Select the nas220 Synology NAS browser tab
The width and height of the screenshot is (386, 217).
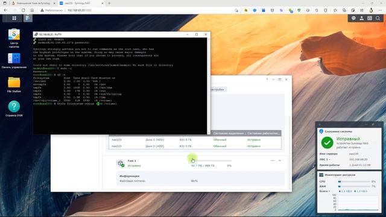point(81,3)
